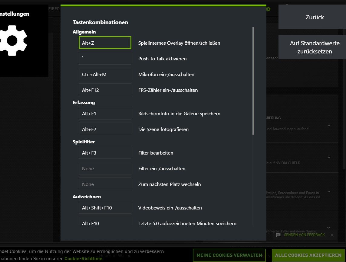Click the large settings gear icon

point(13,41)
